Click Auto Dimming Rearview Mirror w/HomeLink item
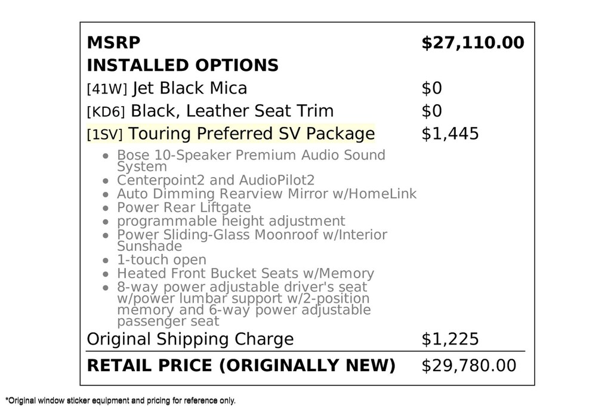The width and height of the screenshot is (611, 407). 267,194
